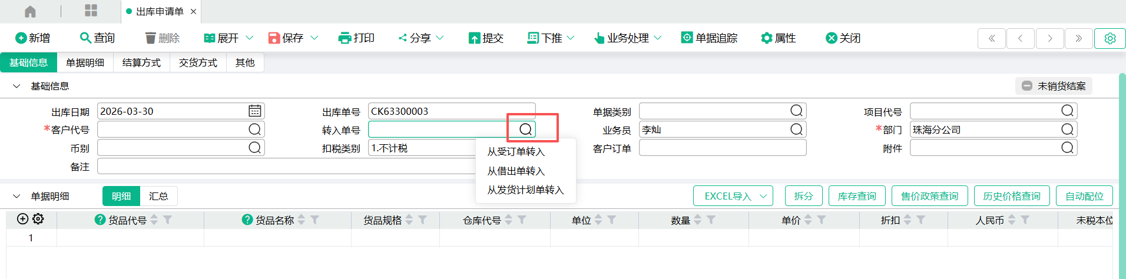1126x279 pixels.
Task: Open the calendar picker for 出库日期
Action: pos(254,111)
